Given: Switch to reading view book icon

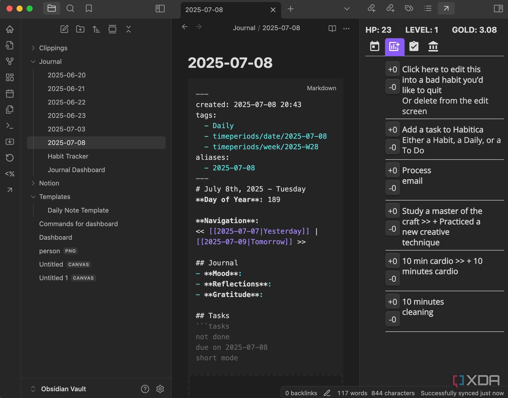Looking at the screenshot, I should click(332, 28).
